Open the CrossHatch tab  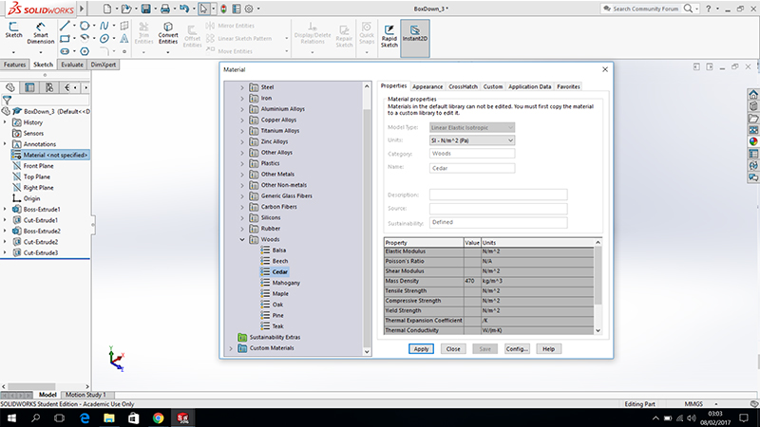[463, 86]
